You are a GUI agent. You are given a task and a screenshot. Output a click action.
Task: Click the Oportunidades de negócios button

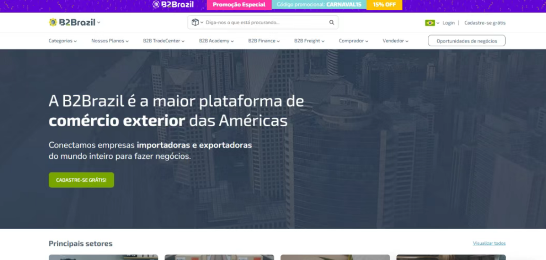pos(467,41)
